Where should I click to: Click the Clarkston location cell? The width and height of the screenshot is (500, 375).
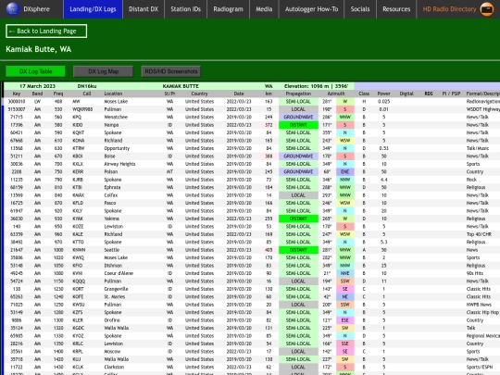tap(114, 367)
